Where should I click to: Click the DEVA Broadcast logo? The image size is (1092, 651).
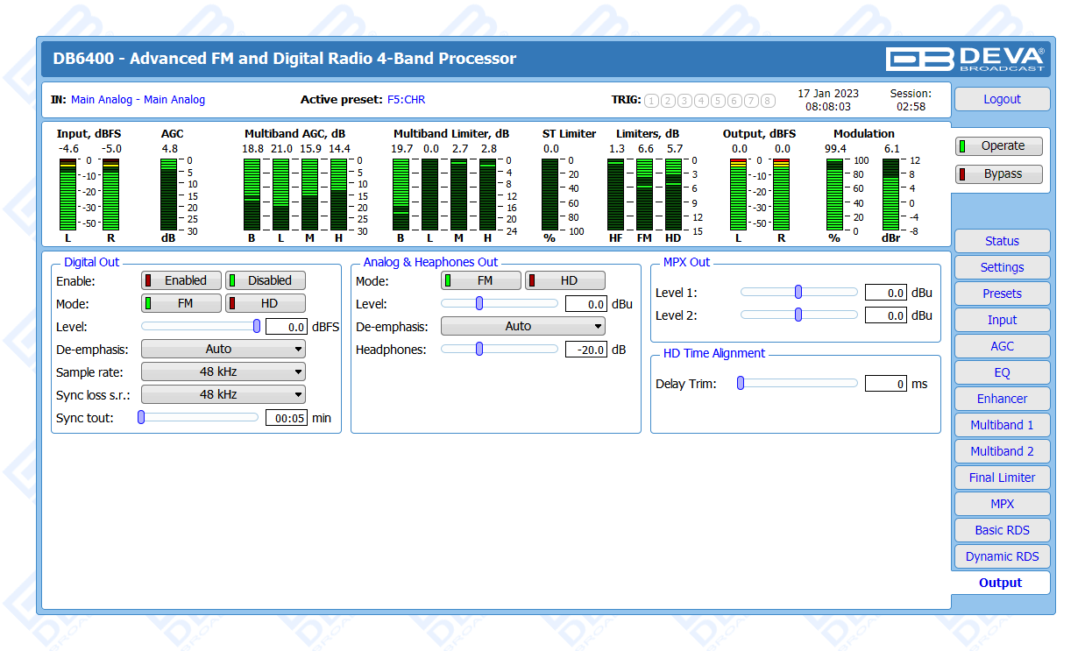965,59
